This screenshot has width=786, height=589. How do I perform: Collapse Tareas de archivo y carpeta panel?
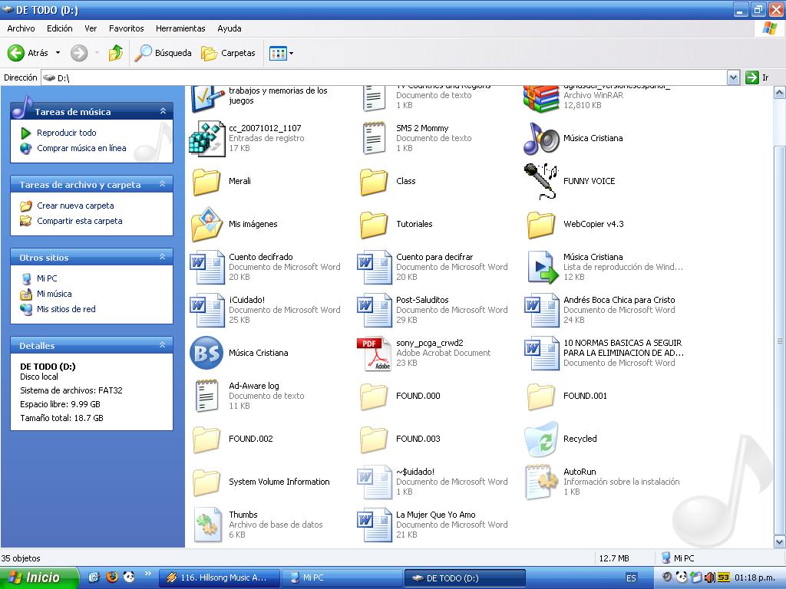(163, 184)
